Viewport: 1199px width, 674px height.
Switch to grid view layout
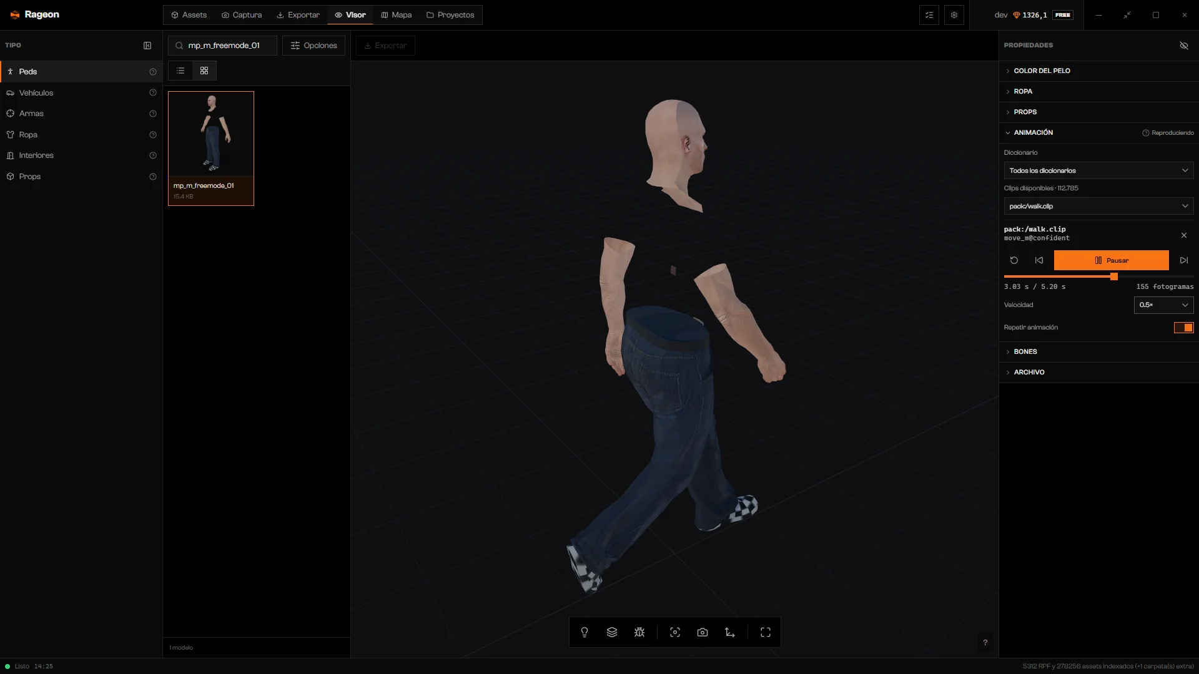pyautogui.click(x=204, y=71)
